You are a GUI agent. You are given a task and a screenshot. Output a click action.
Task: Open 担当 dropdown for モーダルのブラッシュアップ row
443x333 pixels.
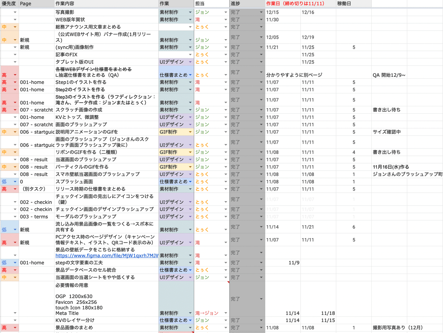point(226,217)
